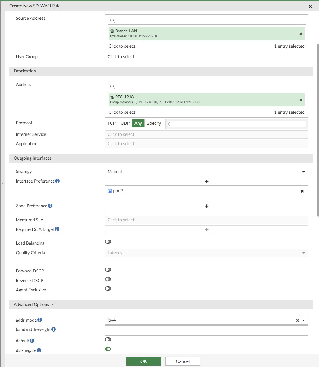Screen dimensions: 319x367
Task: Remove port2 from Interface Preference
Action: (x=302, y=191)
